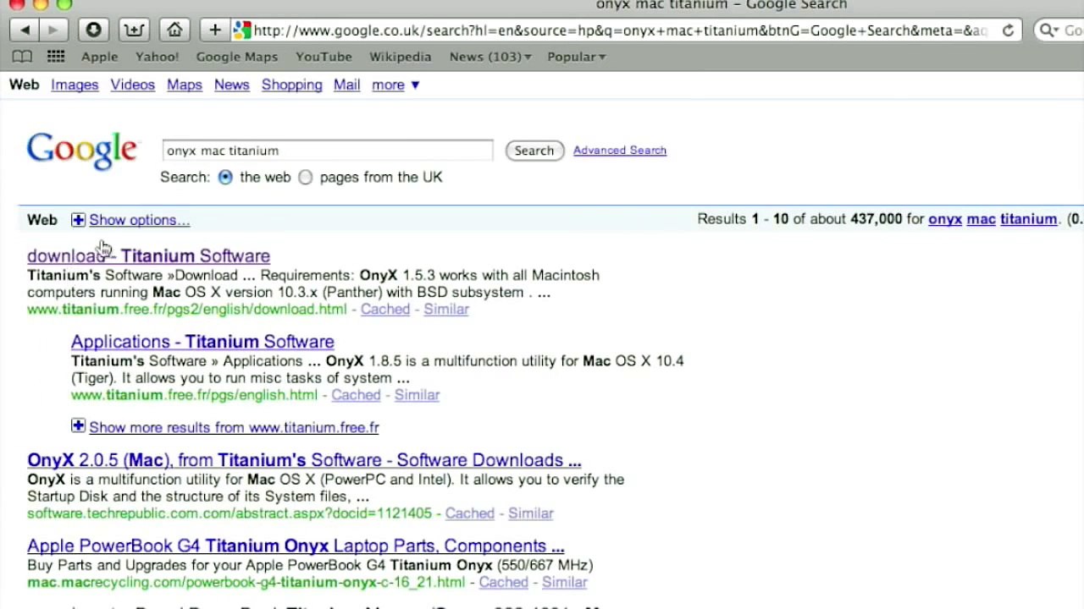
Task: Switch to the Images search tab
Action: coord(75,85)
